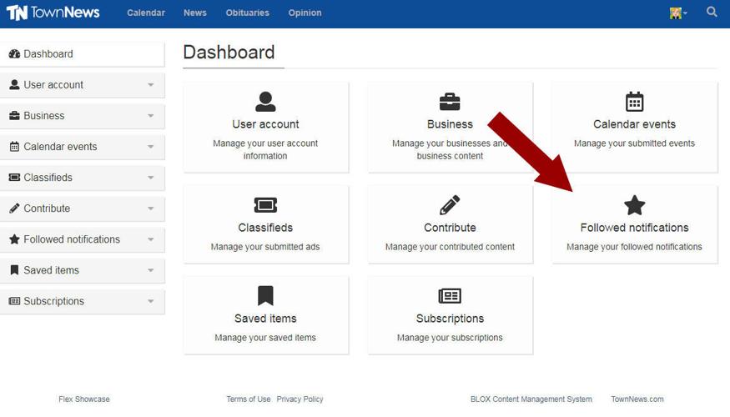Click the Followed notifications card star

tap(634, 205)
